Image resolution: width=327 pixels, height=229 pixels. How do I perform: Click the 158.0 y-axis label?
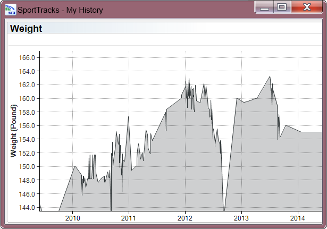click(27, 112)
